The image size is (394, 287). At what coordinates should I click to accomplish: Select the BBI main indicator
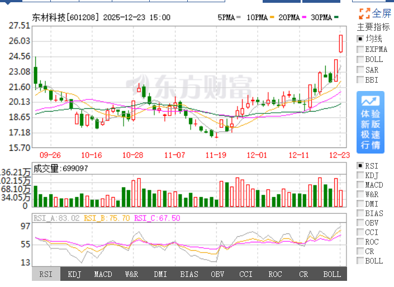click(360, 80)
